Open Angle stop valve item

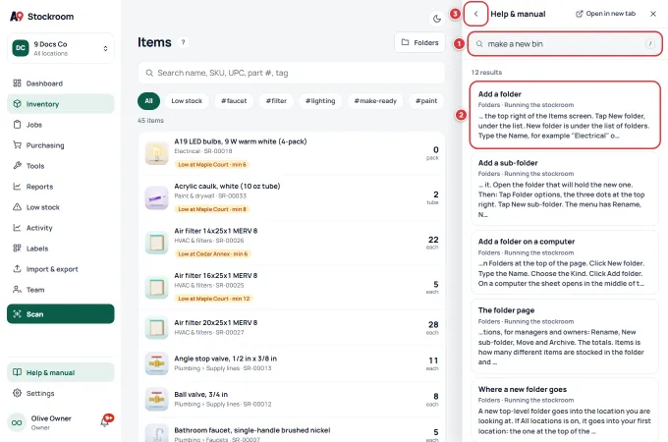click(x=292, y=363)
